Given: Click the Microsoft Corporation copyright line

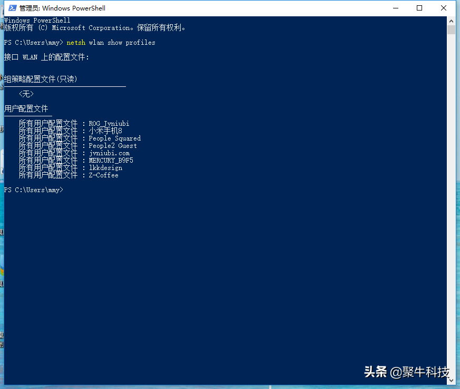Looking at the screenshot, I should (94, 28).
